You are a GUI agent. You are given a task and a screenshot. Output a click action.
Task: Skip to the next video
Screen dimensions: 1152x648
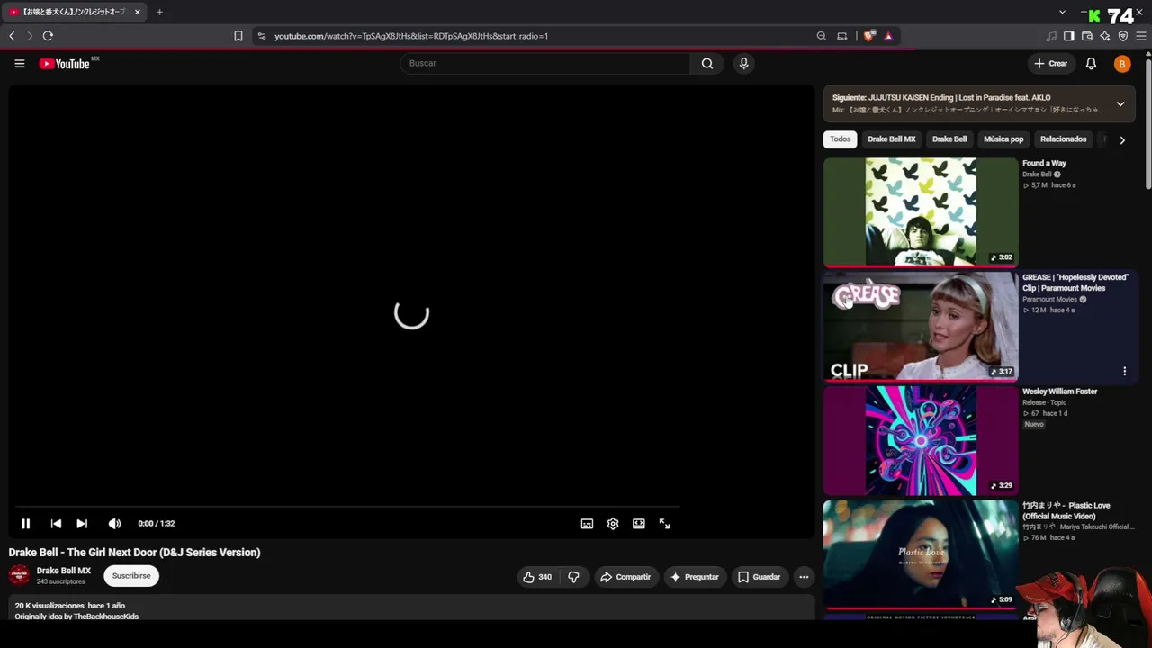click(x=82, y=523)
